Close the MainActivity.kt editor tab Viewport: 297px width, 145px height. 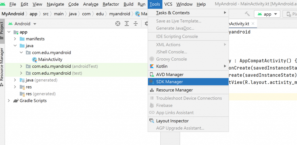tap(253, 24)
